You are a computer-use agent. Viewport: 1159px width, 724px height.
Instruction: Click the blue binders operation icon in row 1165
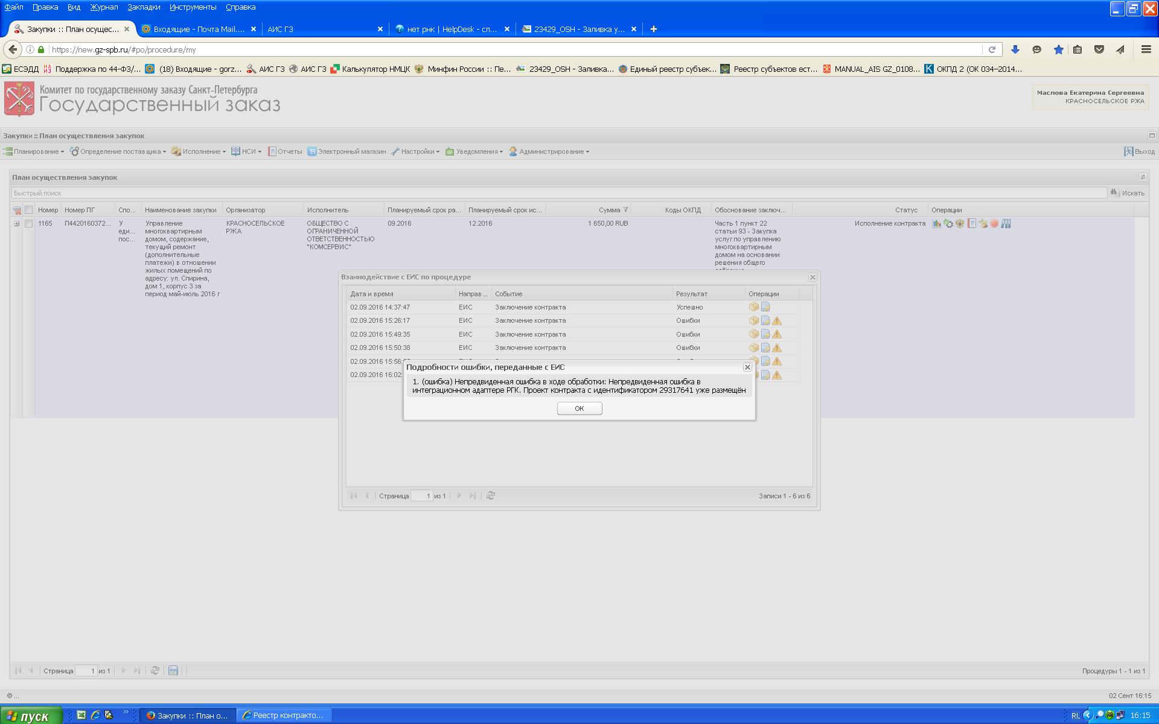click(x=1006, y=224)
